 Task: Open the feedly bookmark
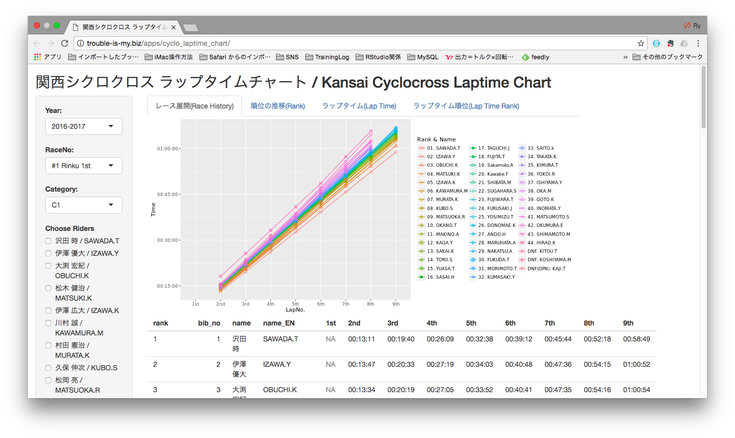pyautogui.click(x=536, y=57)
